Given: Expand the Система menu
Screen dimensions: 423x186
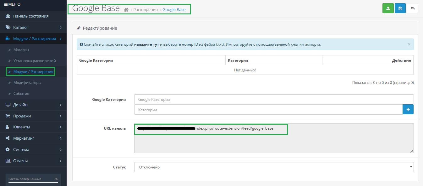Looking at the screenshot, I should 33,149.
